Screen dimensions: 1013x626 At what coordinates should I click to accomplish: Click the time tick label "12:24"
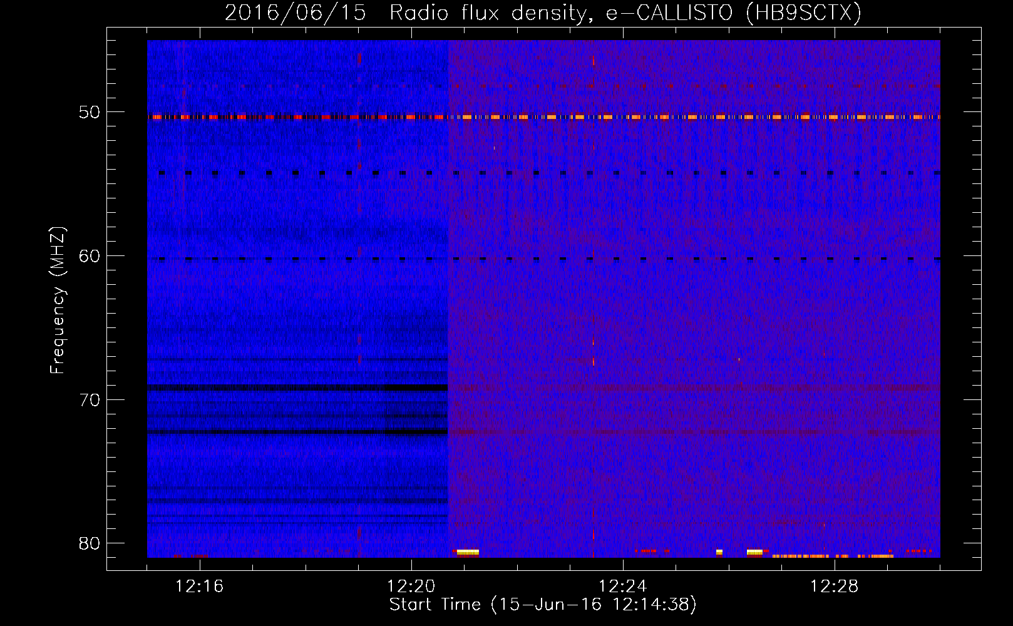pos(623,587)
